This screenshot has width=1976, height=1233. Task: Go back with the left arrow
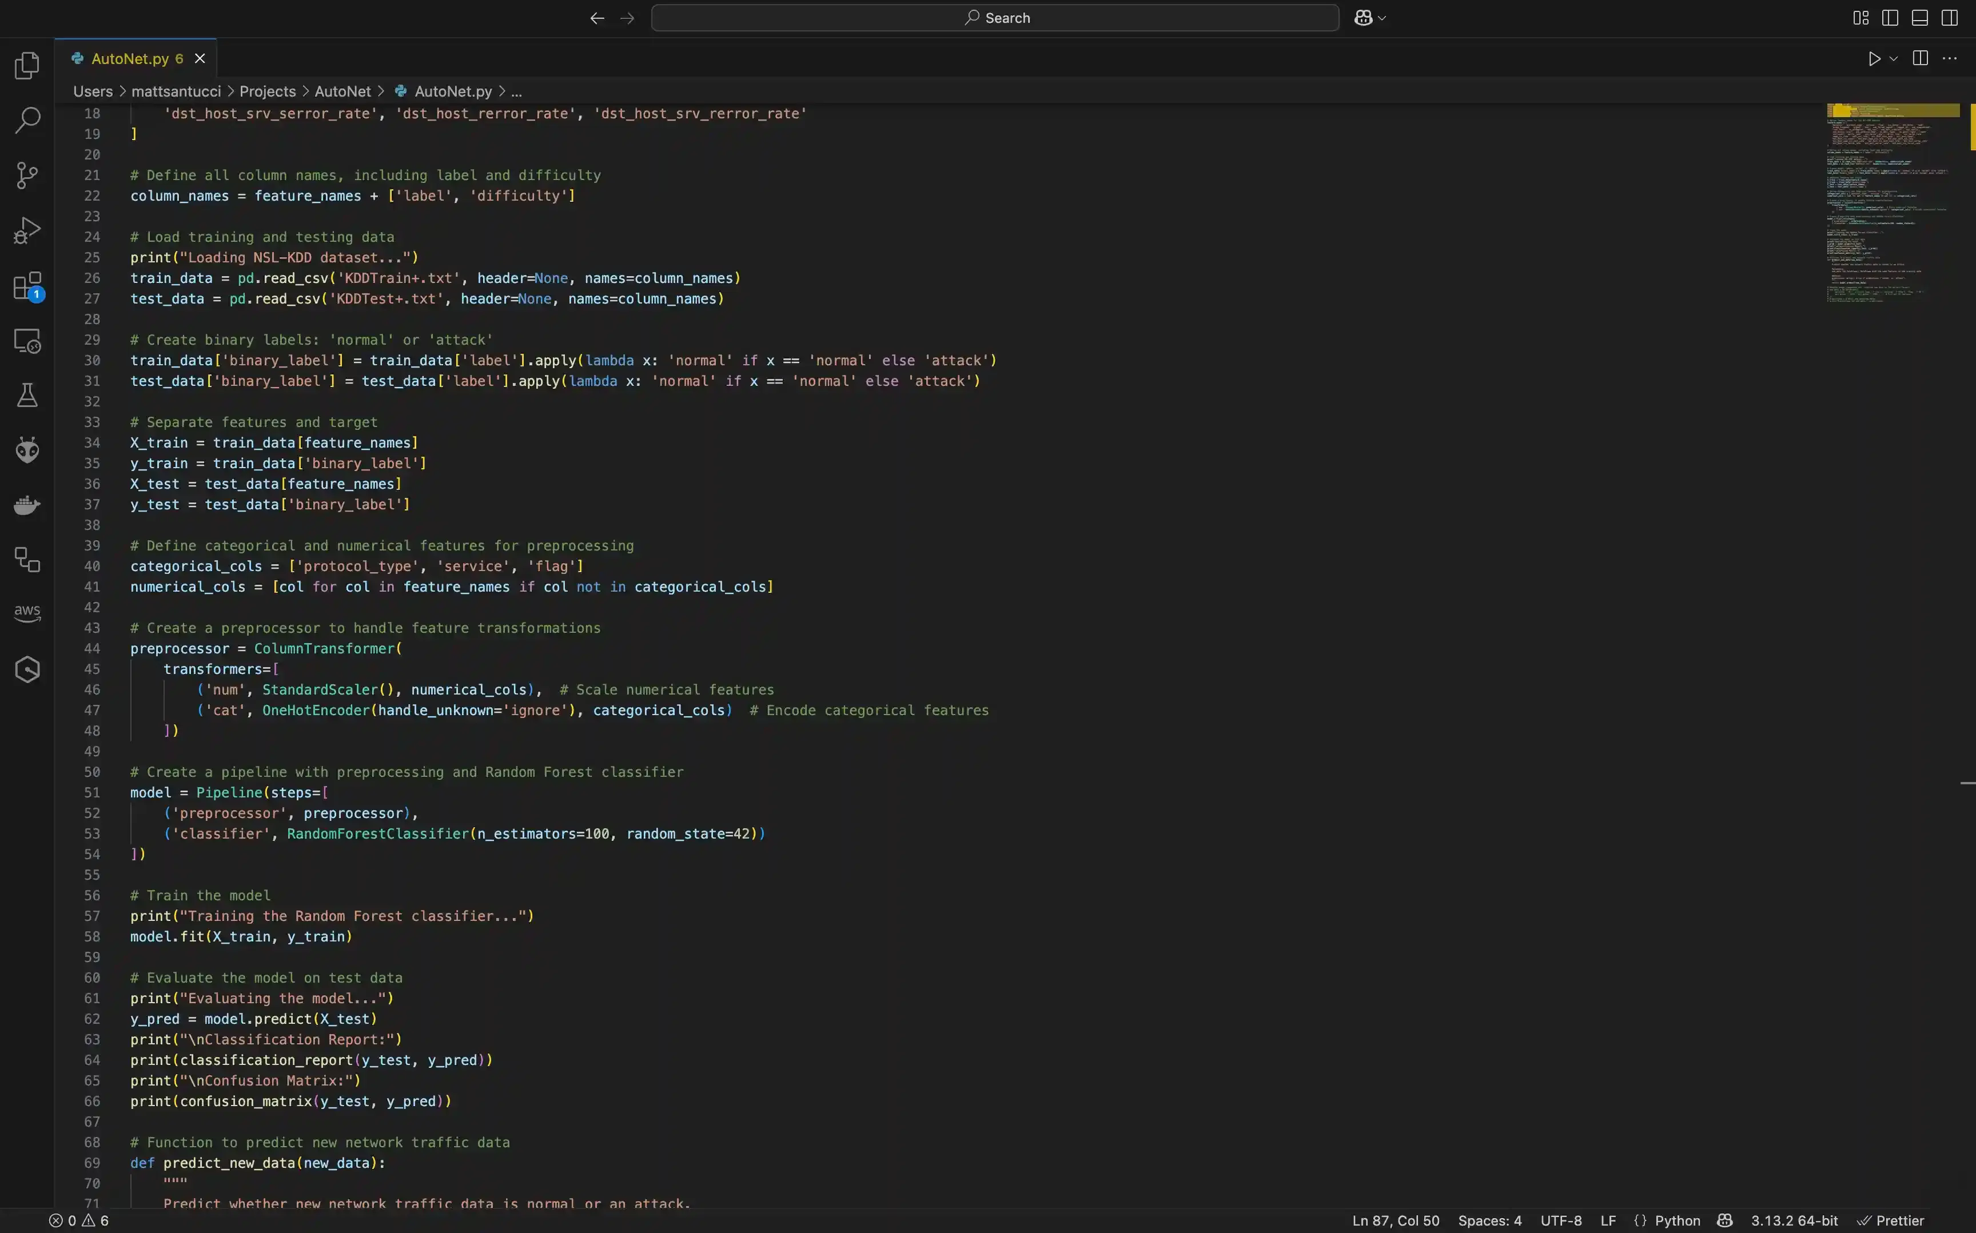click(597, 18)
